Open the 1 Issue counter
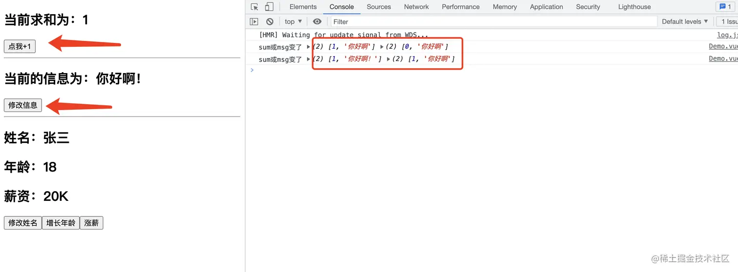 pyautogui.click(x=727, y=21)
